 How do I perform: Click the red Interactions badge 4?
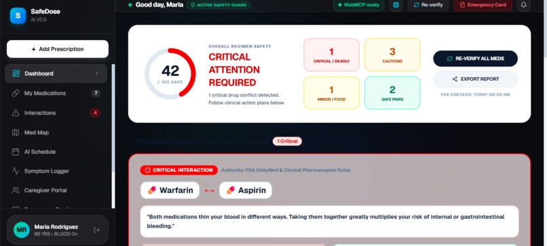pos(95,113)
